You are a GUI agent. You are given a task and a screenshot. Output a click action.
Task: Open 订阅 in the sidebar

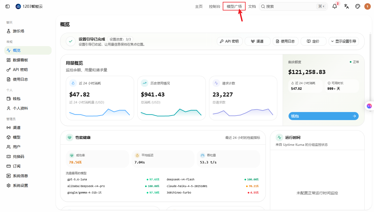coord(28,166)
